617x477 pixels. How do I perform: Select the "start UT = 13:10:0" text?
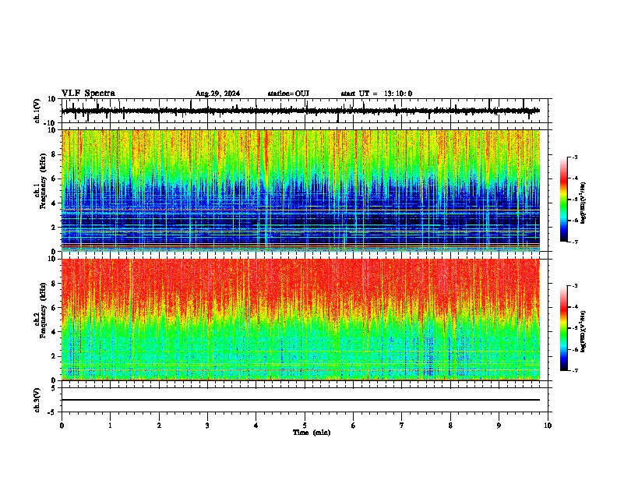pyautogui.click(x=376, y=94)
